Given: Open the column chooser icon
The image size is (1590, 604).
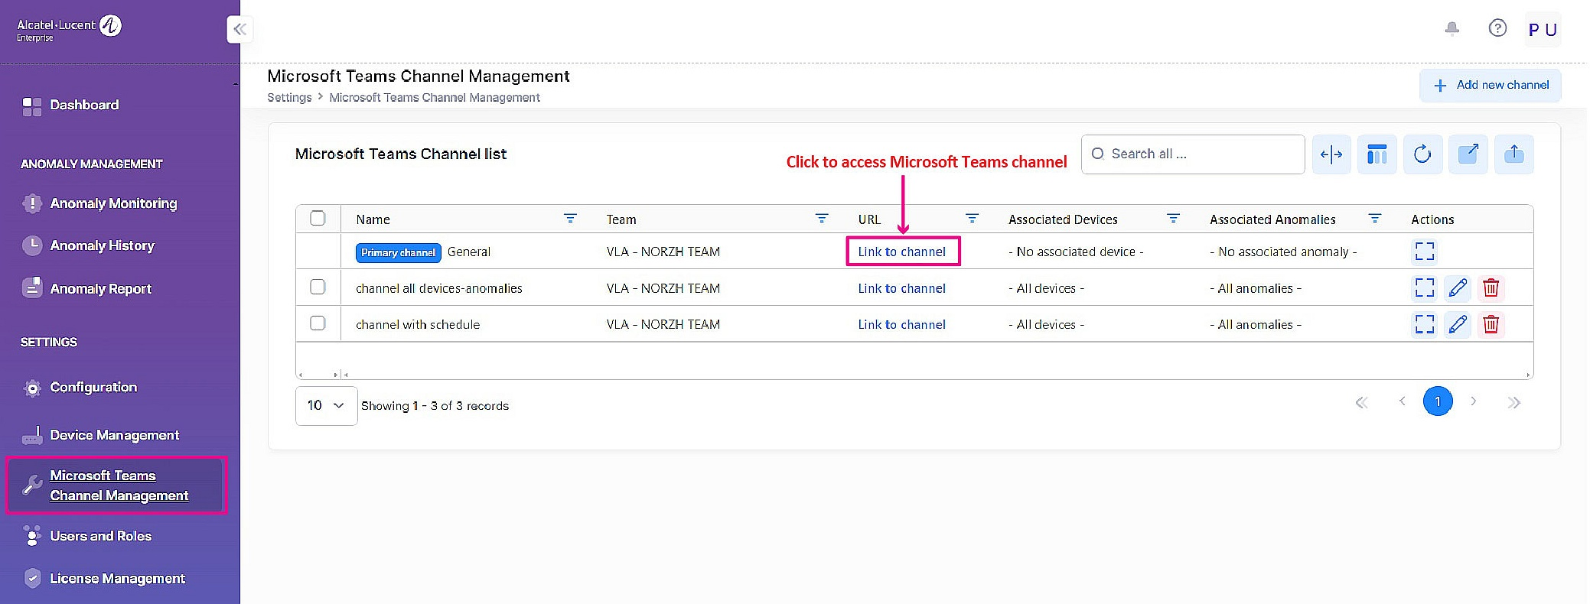Looking at the screenshot, I should pos(1377,154).
